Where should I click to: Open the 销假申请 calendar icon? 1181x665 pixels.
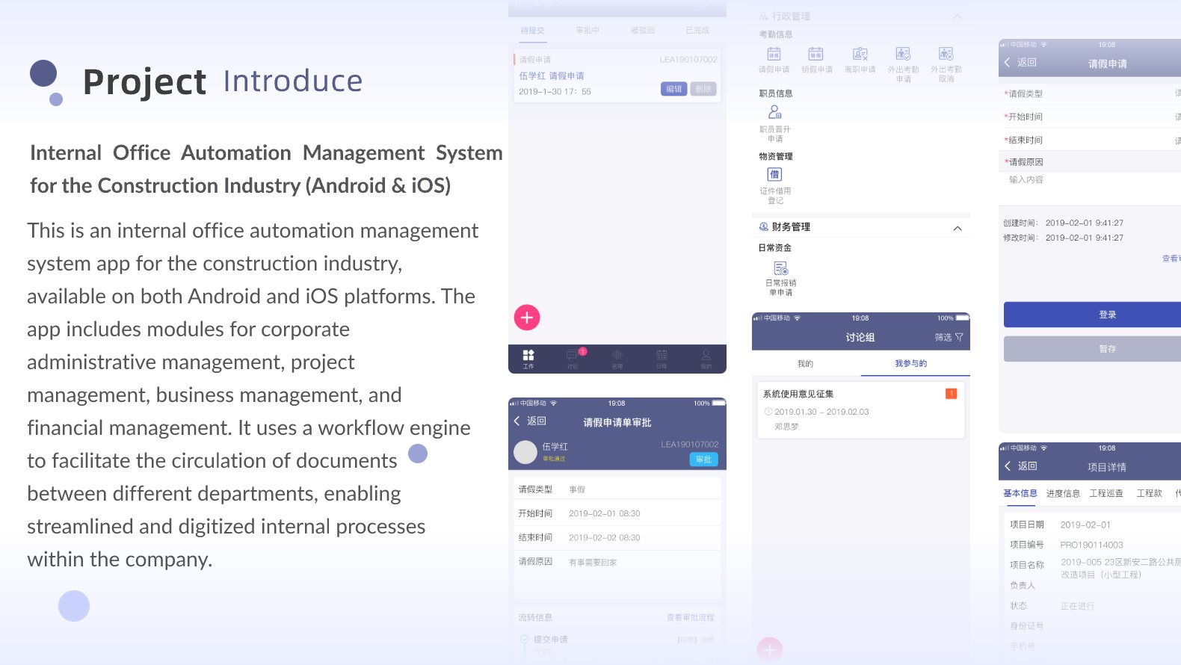point(816,55)
